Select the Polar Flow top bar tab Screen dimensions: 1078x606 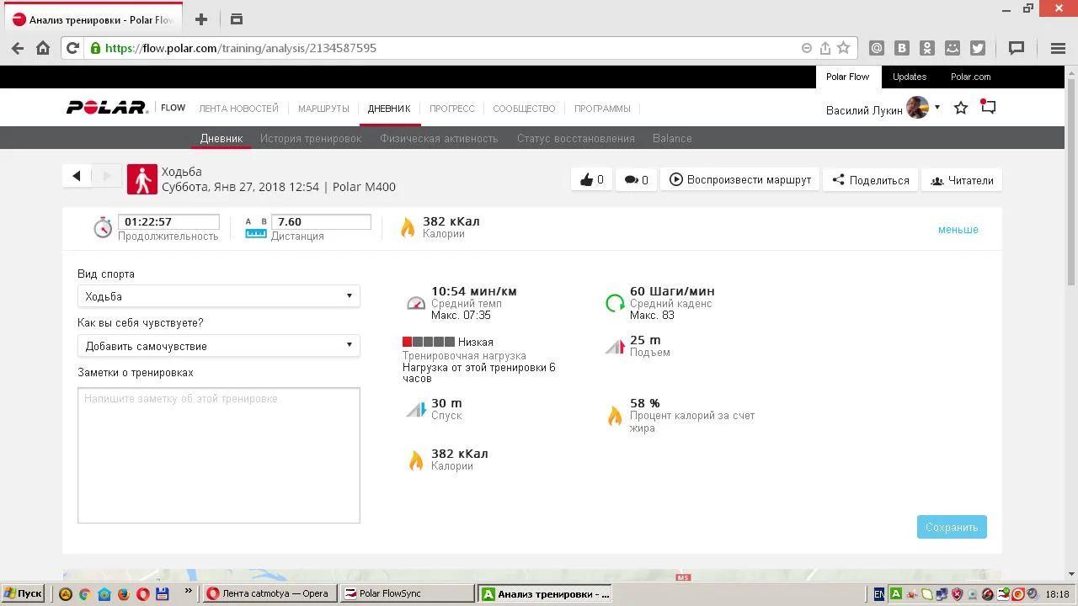point(847,77)
